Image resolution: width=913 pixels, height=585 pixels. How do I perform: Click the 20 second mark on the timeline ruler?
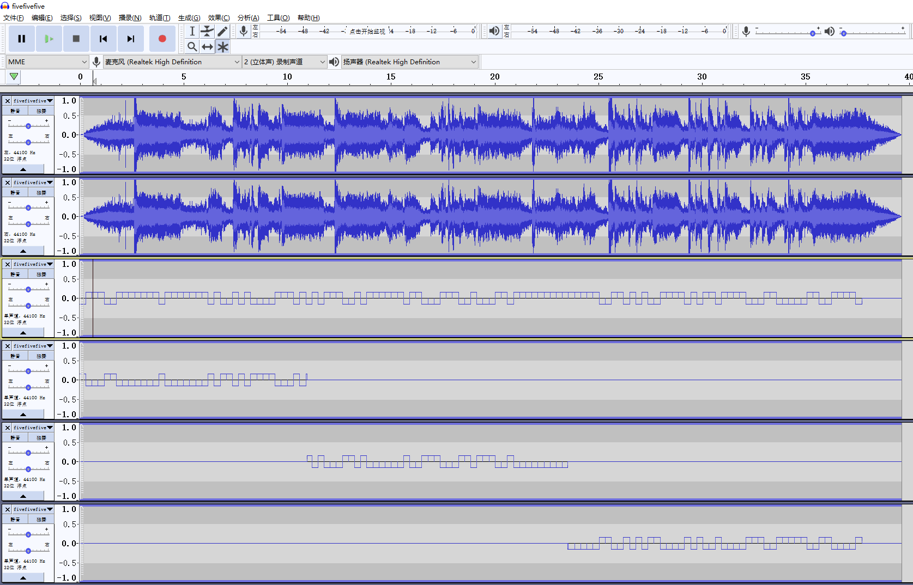[494, 77]
